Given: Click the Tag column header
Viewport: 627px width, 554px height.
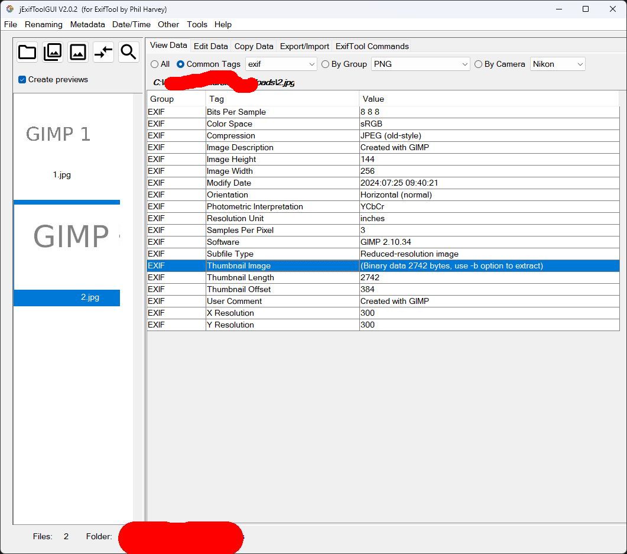Looking at the screenshot, I should (282, 99).
